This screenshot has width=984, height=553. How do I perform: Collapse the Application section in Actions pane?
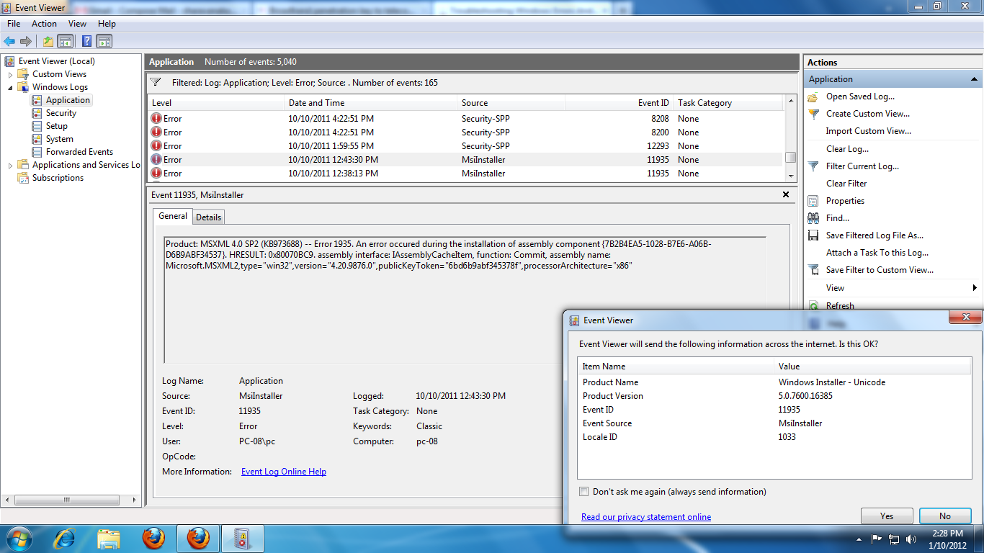point(974,79)
